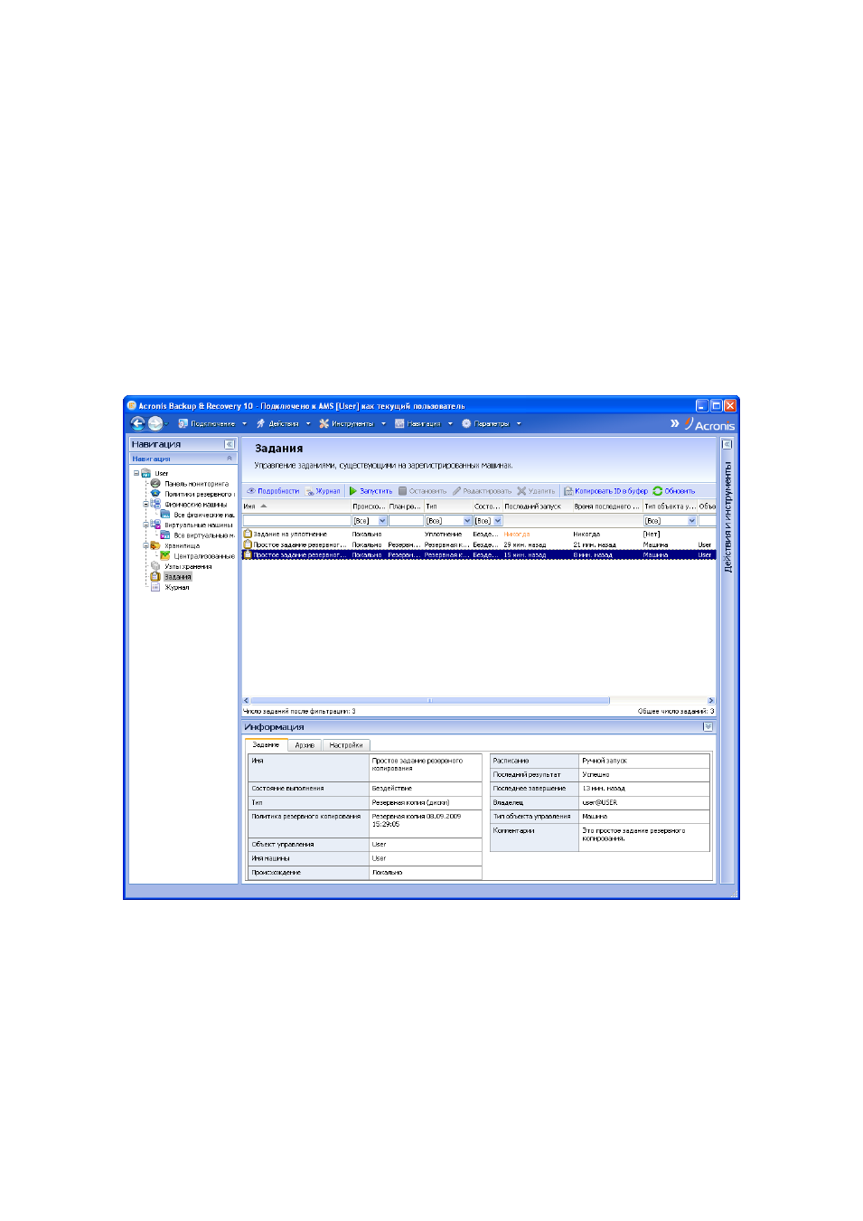Select Централизованные vaults node
Image resolution: width=863 pixels, height=1221 pixels.
tap(204, 556)
